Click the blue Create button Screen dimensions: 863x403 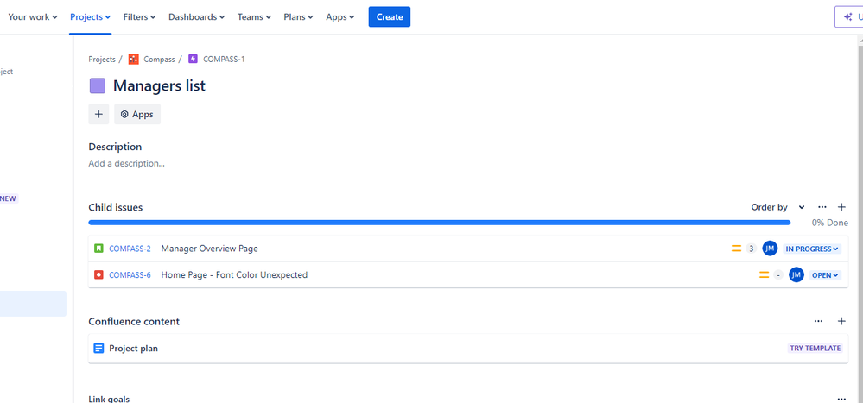point(389,17)
